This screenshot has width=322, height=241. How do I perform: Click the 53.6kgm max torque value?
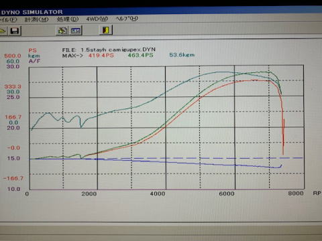(182, 55)
